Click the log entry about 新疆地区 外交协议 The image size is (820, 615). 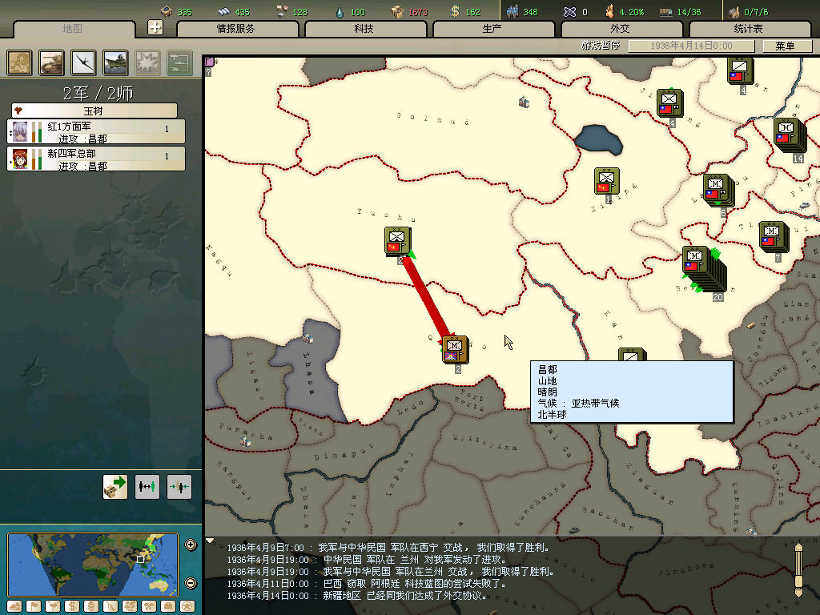coord(356,596)
